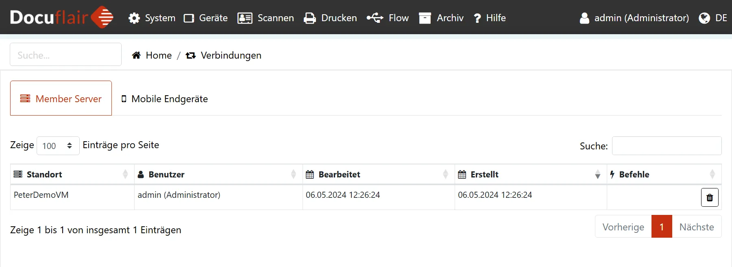
Task: Click the Docuflair logo
Action: [x=61, y=18]
